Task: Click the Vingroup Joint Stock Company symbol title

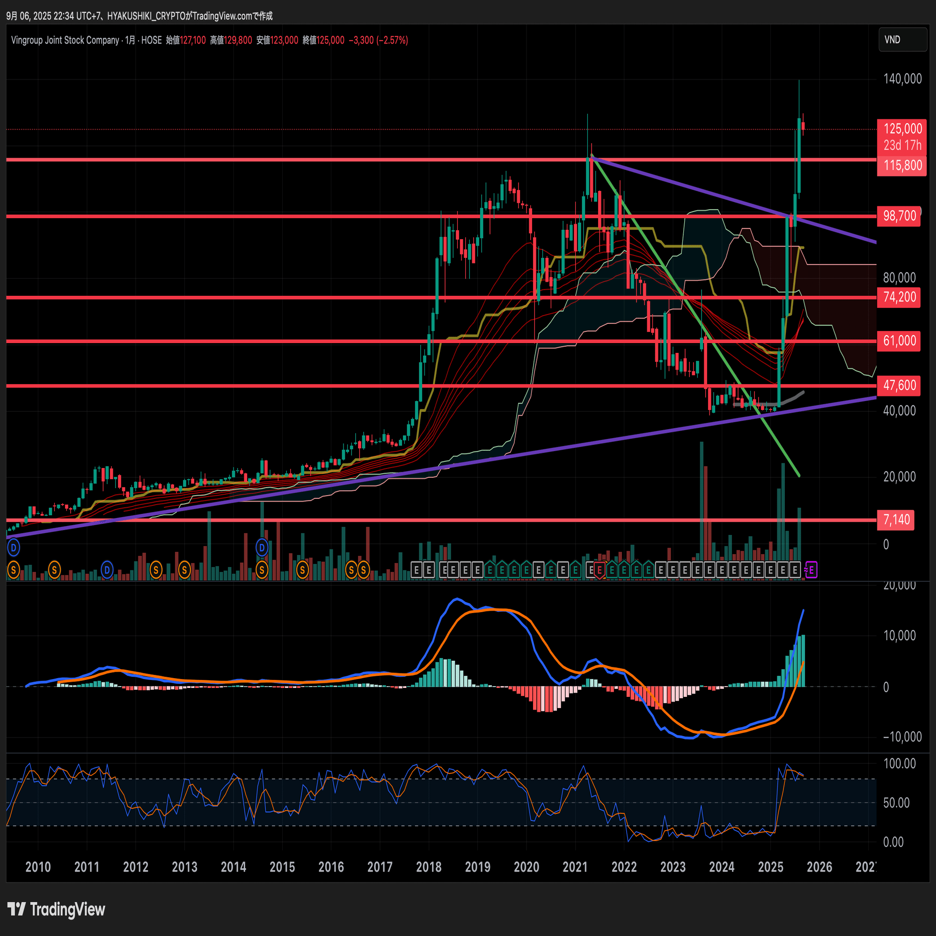Action: pos(65,40)
